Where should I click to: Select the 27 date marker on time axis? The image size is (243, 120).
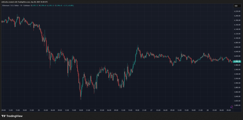pyautogui.click(x=151, y=110)
